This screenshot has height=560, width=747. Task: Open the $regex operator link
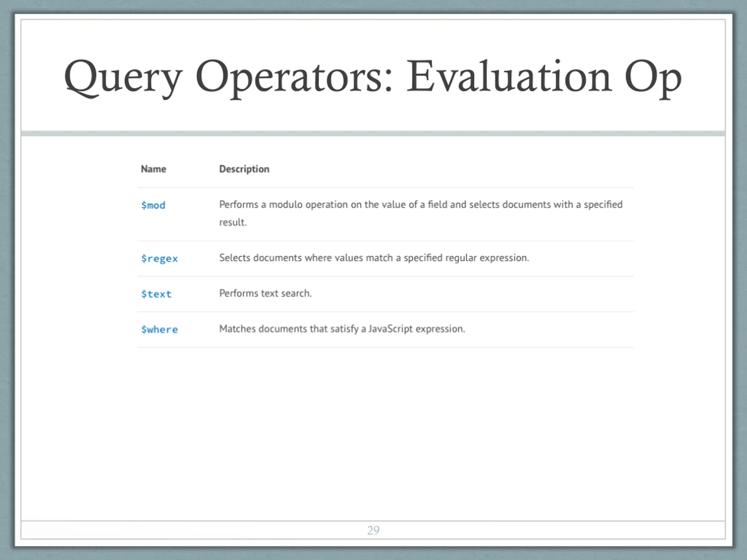159,259
